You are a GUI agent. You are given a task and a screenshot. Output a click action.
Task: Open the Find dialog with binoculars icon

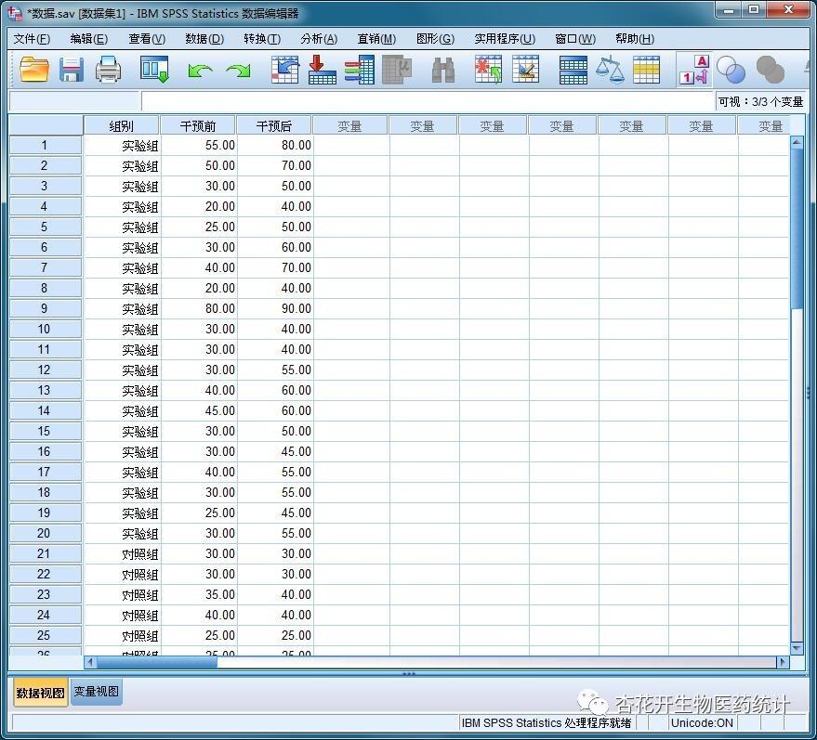coord(444,70)
